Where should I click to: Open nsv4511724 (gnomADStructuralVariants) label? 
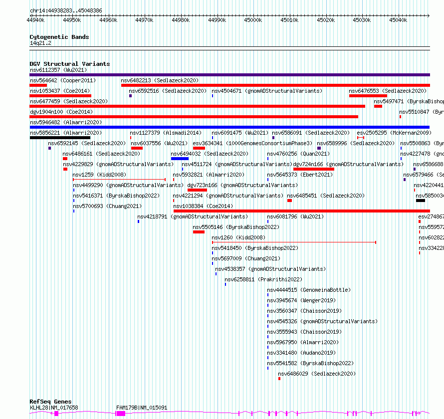pyautogui.click(x=237, y=164)
